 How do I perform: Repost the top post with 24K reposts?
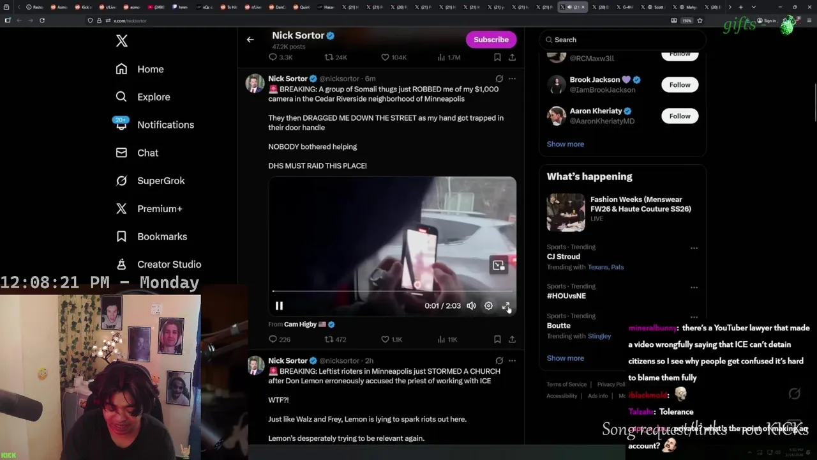pos(336,57)
